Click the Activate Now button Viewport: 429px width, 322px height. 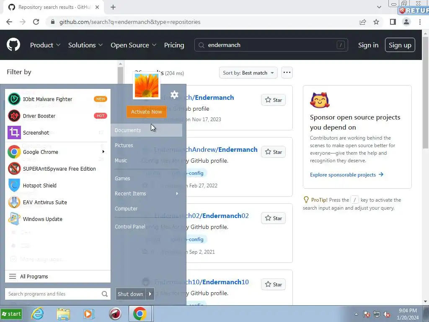click(x=146, y=112)
